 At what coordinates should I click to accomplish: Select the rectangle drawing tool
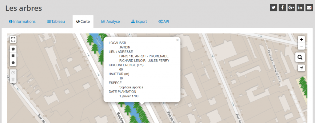tap(13, 56)
